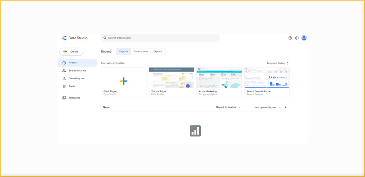Open the Acme Marketing template thumbnail

tap(219, 78)
